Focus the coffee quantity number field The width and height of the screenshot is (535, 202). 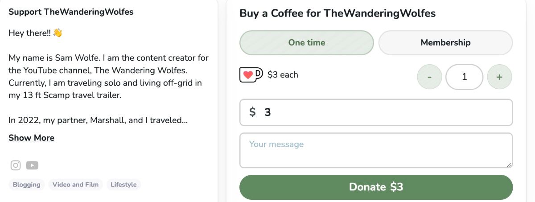pos(464,77)
